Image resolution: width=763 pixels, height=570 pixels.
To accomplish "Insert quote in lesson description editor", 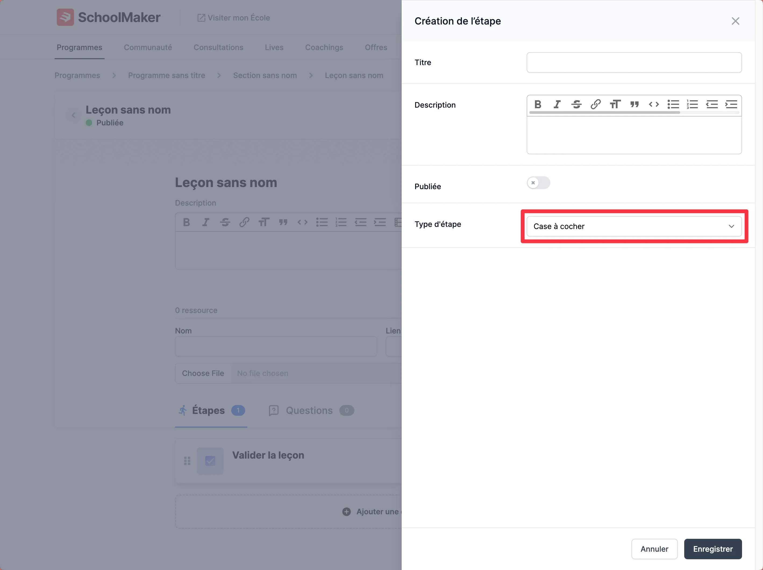I will click(x=283, y=222).
